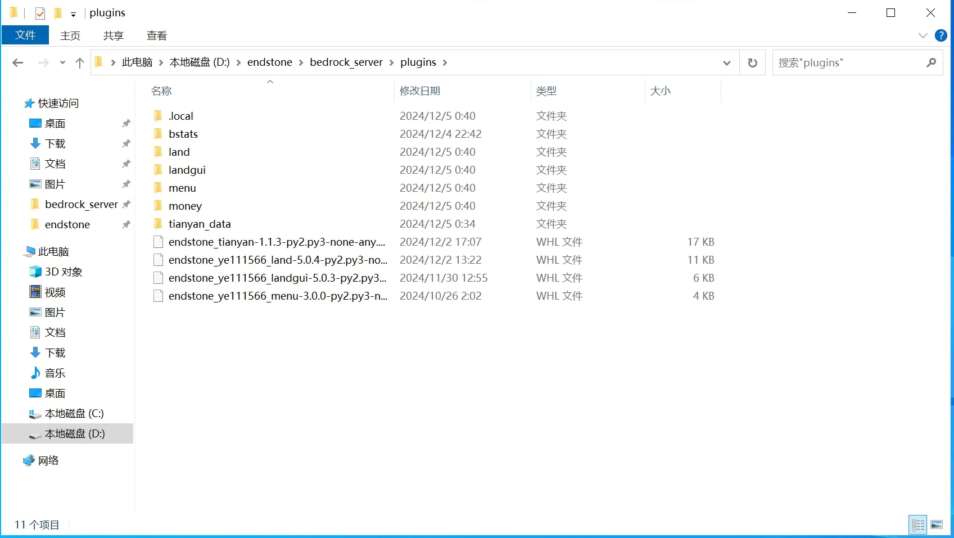This screenshot has height=538, width=954.
Task: Expand the ribbon with chevron arrow
Action: (923, 35)
